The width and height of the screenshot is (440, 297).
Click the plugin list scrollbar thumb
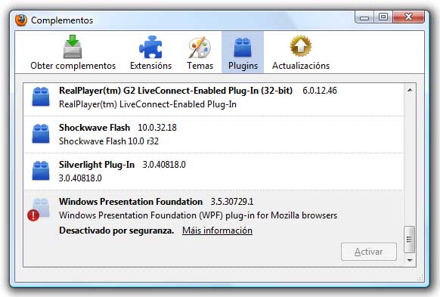[x=410, y=240]
